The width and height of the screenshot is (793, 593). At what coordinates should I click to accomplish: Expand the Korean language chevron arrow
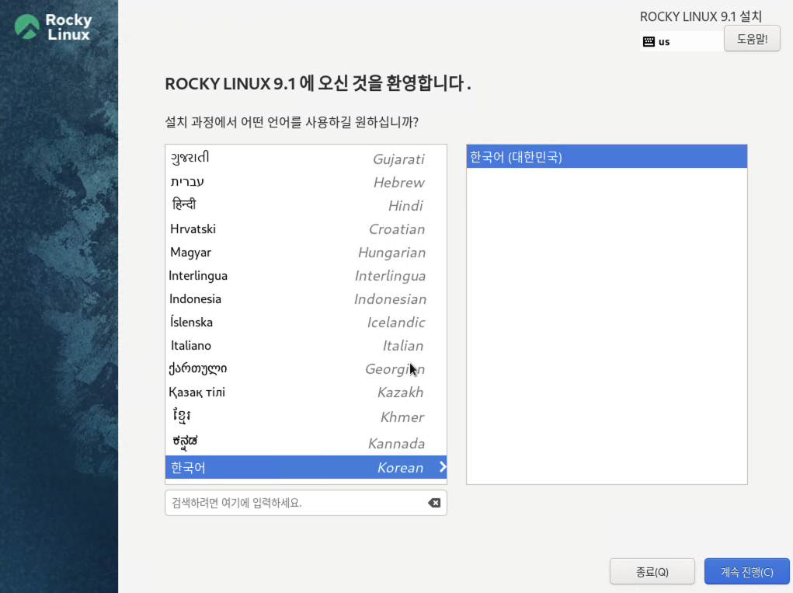pos(443,467)
